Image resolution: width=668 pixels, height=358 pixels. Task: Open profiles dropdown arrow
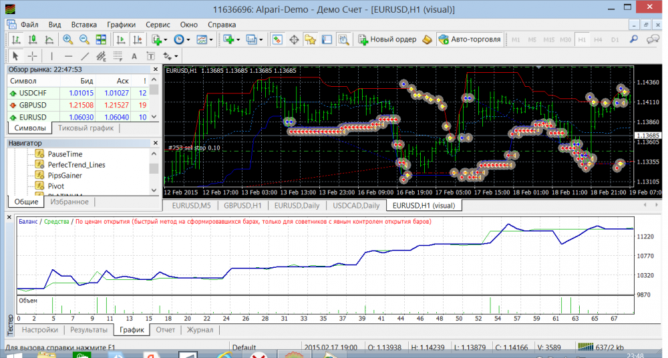(261, 39)
